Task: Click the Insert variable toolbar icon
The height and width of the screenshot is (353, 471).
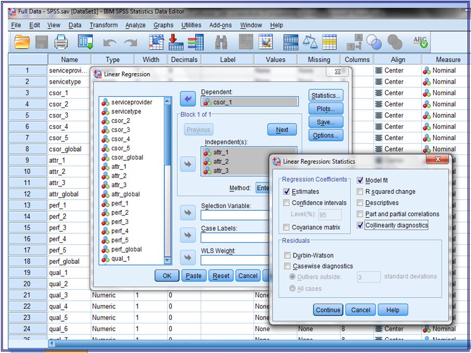Action: click(265, 42)
